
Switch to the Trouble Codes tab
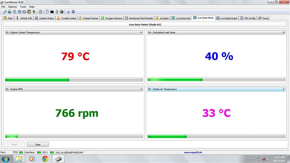(66, 18)
